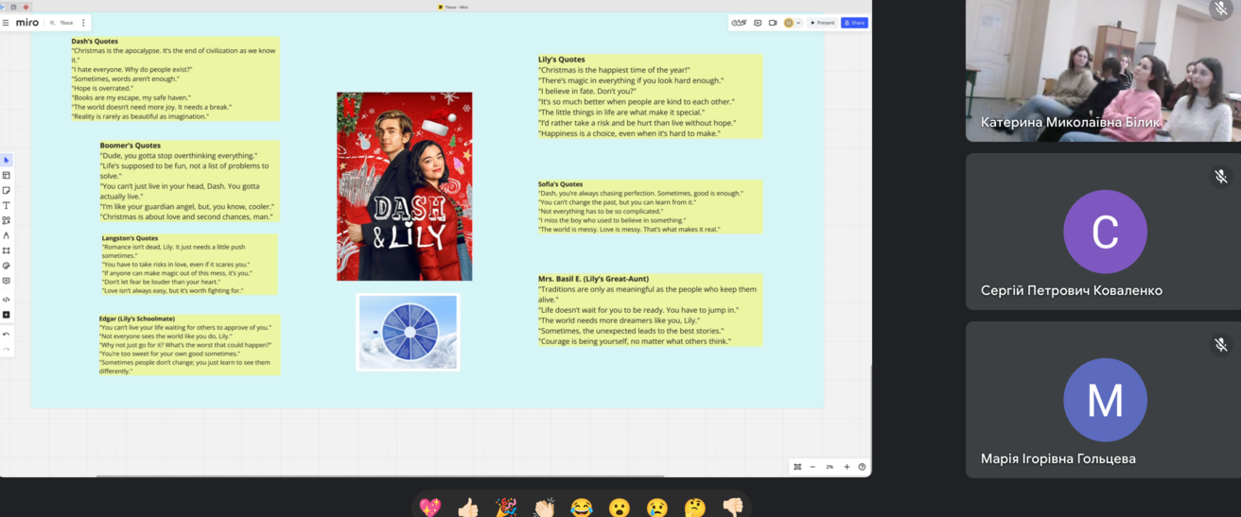The width and height of the screenshot is (1241, 517).
Task: Select the Text tool
Action: tap(7, 206)
